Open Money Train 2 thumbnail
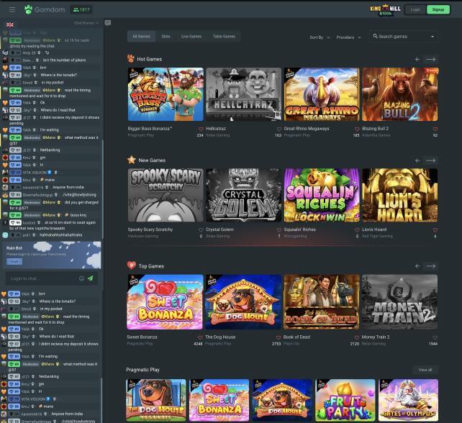Screen dimensions: 462x423 (x=399, y=302)
